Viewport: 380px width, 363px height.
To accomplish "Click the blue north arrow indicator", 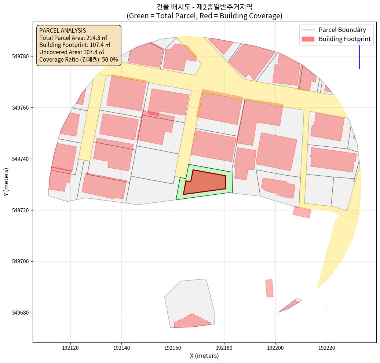I will pyautogui.click(x=359, y=51).
